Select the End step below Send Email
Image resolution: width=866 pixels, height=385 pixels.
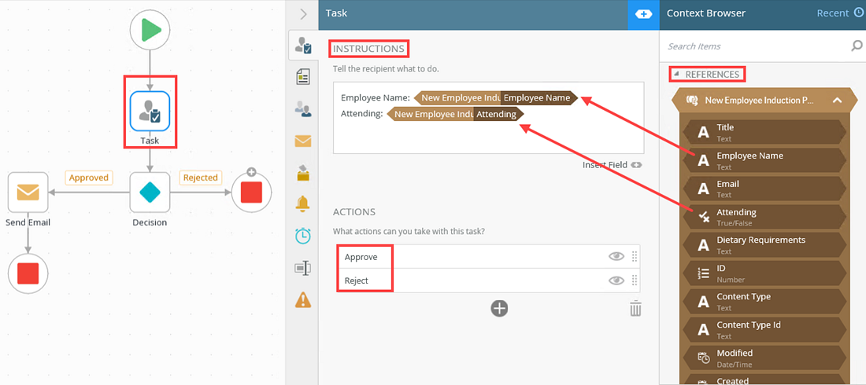[x=28, y=273]
